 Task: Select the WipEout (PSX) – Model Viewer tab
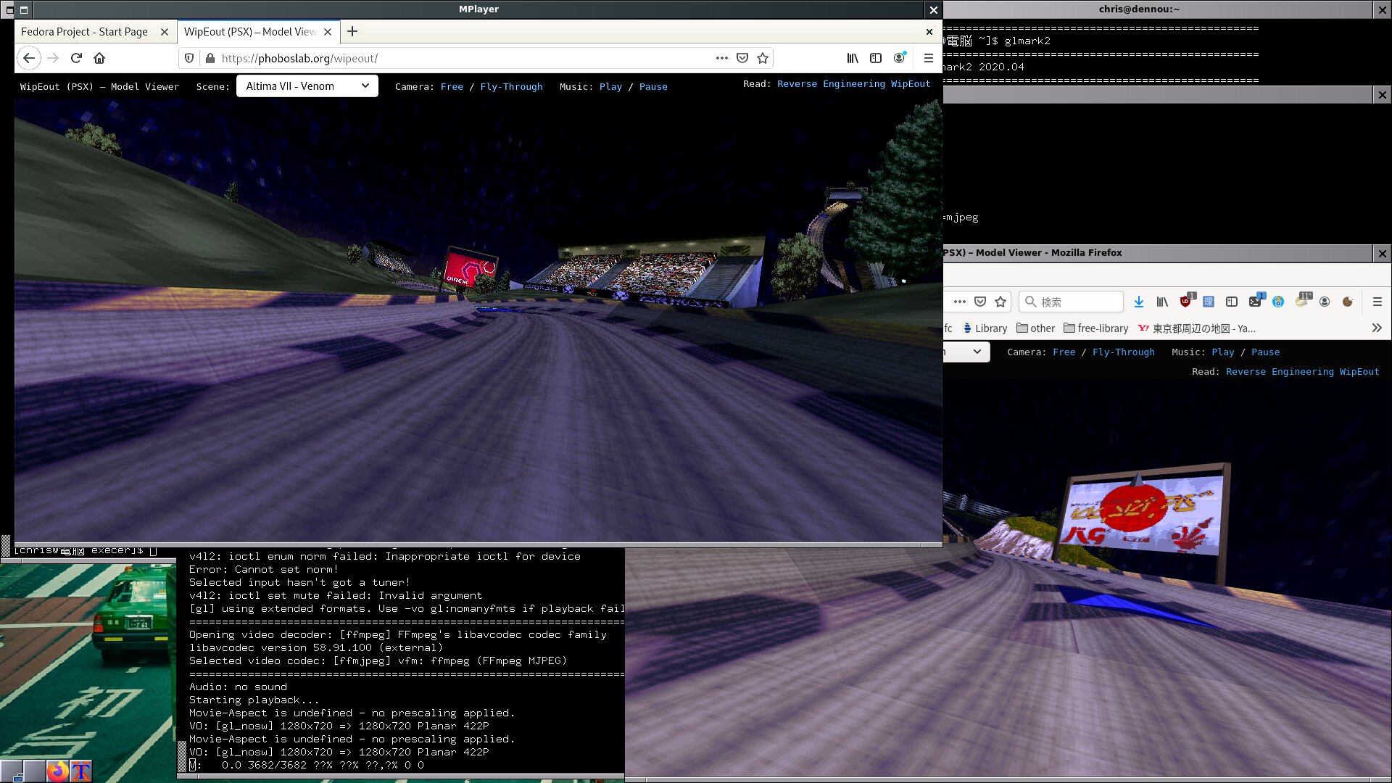click(x=250, y=32)
